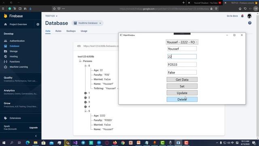Select the Age: 22 entry
This screenshot has width=259, height=146.
click(x=98, y=70)
